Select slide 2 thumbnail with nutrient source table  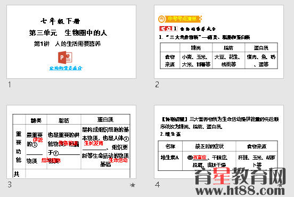tap(219, 42)
